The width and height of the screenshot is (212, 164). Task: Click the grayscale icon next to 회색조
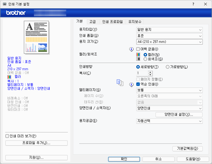pyautogui.click(x=138, y=59)
